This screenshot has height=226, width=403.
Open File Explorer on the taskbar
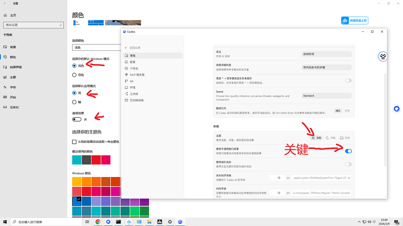pyautogui.click(x=150, y=222)
